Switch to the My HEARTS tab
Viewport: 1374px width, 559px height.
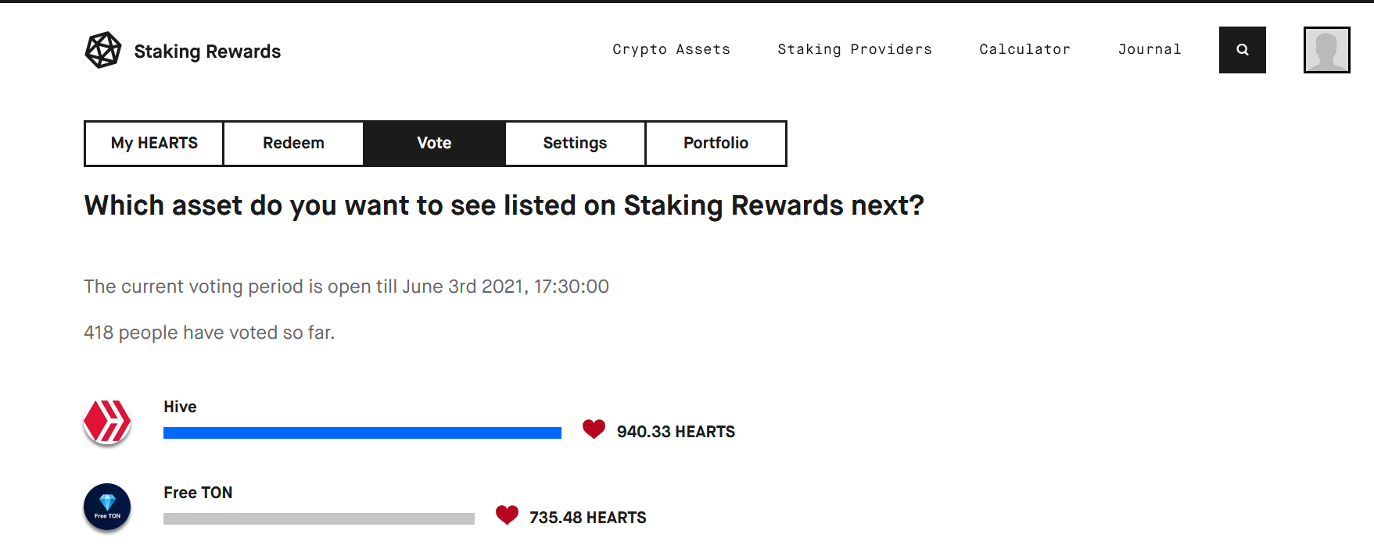tap(154, 144)
